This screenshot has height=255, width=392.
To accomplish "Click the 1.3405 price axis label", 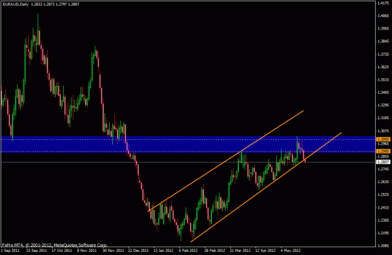I will (383, 92).
